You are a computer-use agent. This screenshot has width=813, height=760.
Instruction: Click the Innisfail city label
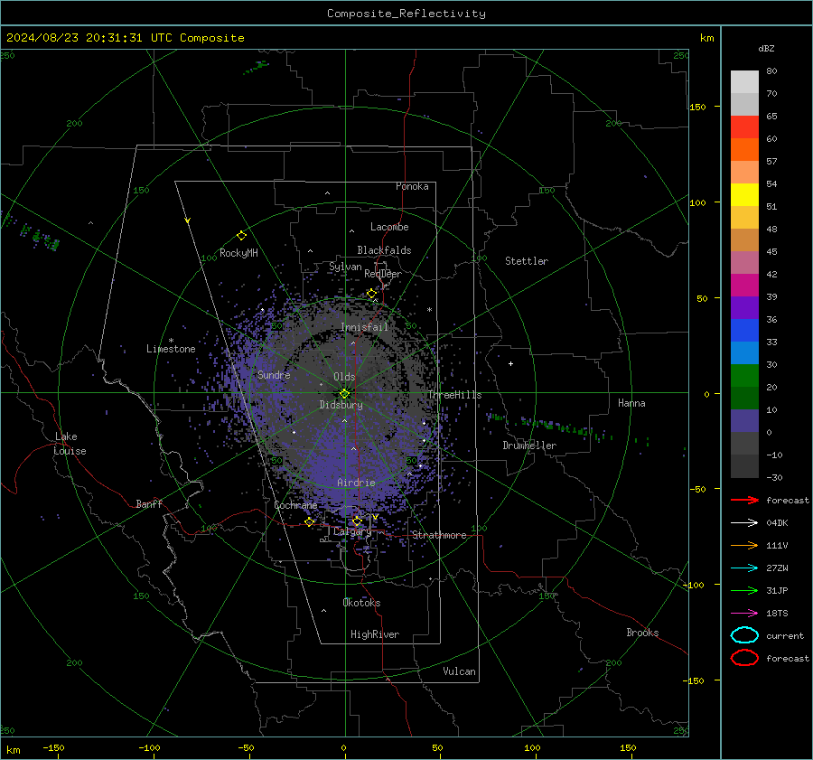pyautogui.click(x=364, y=327)
